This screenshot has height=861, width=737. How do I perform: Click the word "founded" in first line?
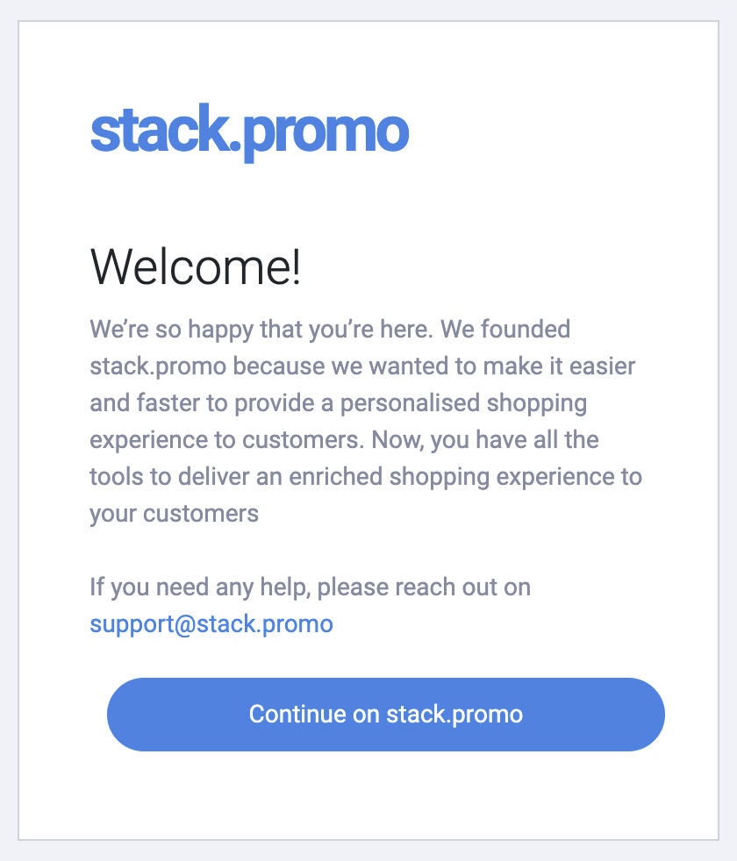pos(526,330)
